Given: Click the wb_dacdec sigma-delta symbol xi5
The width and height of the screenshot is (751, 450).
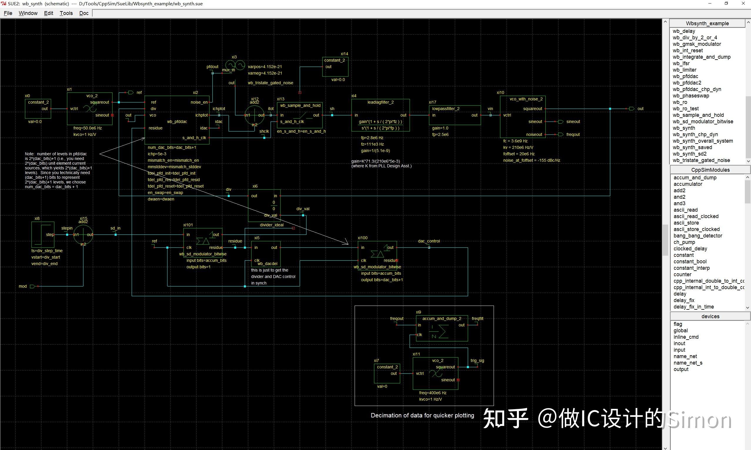Looking at the screenshot, I should click(x=266, y=255).
